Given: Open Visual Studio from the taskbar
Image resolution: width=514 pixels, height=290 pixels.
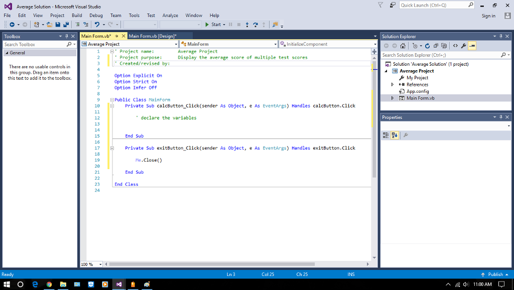Looking at the screenshot, I should (x=119, y=284).
